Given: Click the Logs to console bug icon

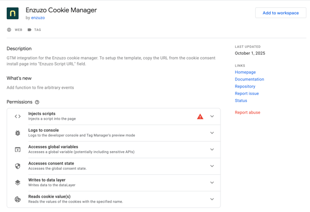Looking at the screenshot, I should [18, 133].
